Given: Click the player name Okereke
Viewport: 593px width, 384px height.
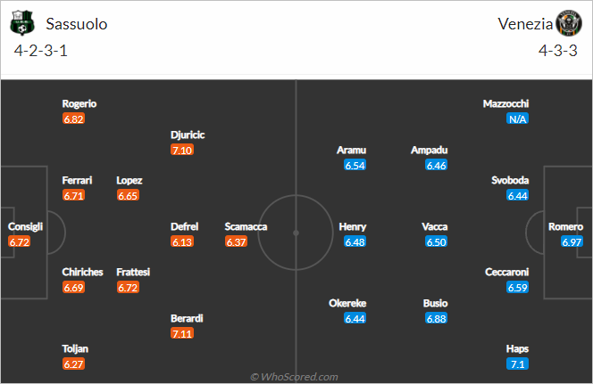Looking at the screenshot, I should [x=347, y=303].
